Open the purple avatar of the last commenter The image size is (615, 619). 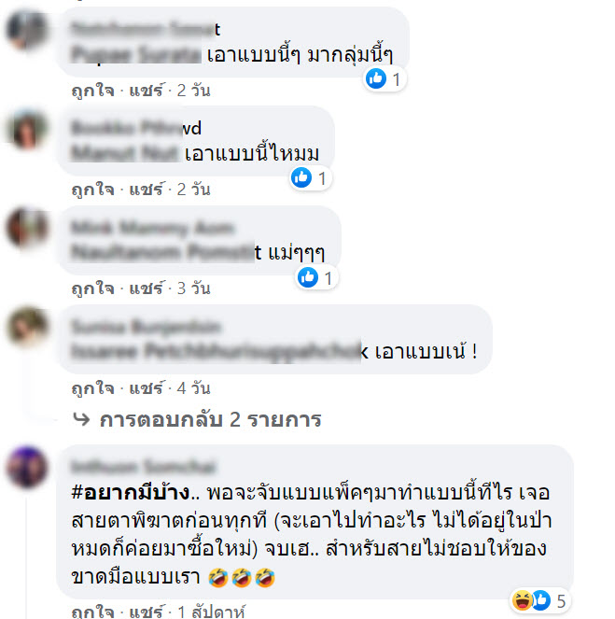27,467
